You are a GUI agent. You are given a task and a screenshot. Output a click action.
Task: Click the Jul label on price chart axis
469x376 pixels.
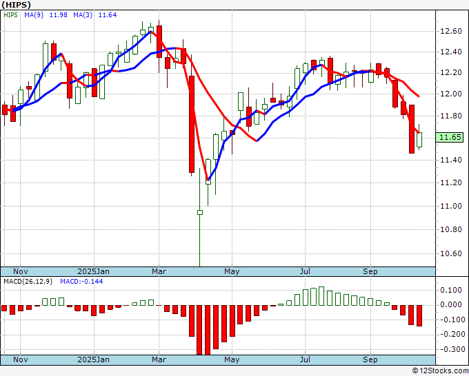pos(305,271)
